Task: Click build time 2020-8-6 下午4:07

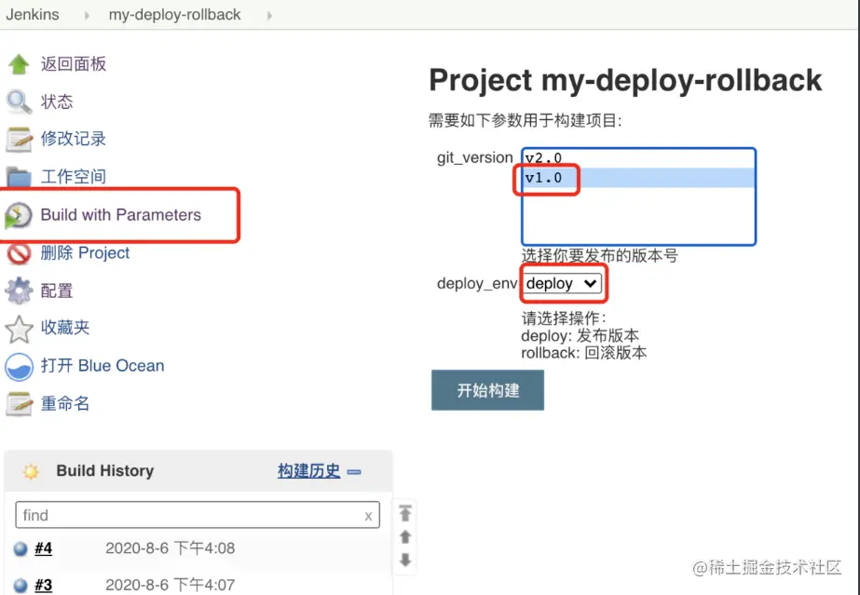Action: 170,585
